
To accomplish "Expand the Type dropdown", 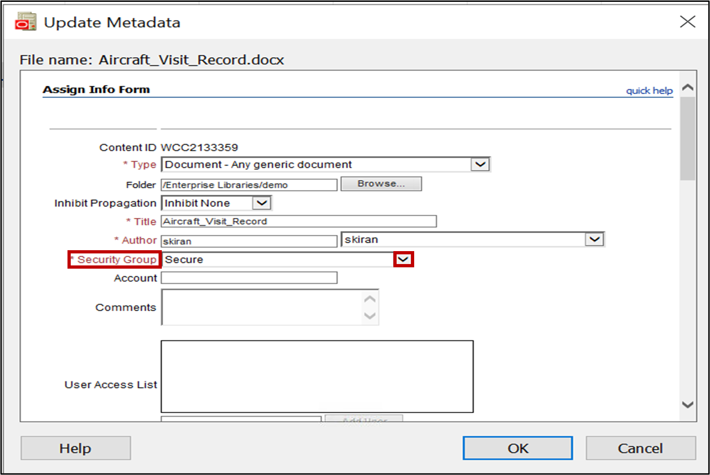I will point(480,164).
